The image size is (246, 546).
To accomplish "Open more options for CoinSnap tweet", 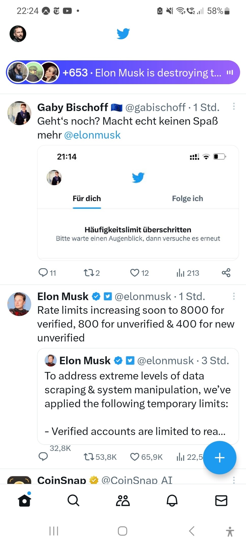I will 234,480.
